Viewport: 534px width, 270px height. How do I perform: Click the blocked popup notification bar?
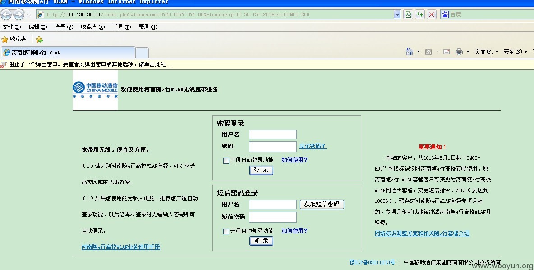click(x=267, y=64)
